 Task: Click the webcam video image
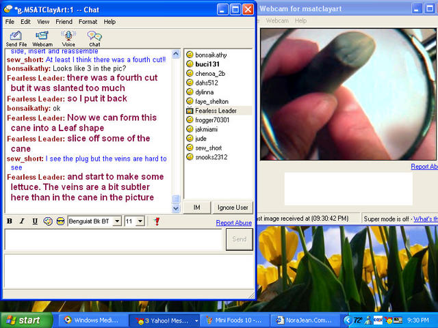coord(348,94)
